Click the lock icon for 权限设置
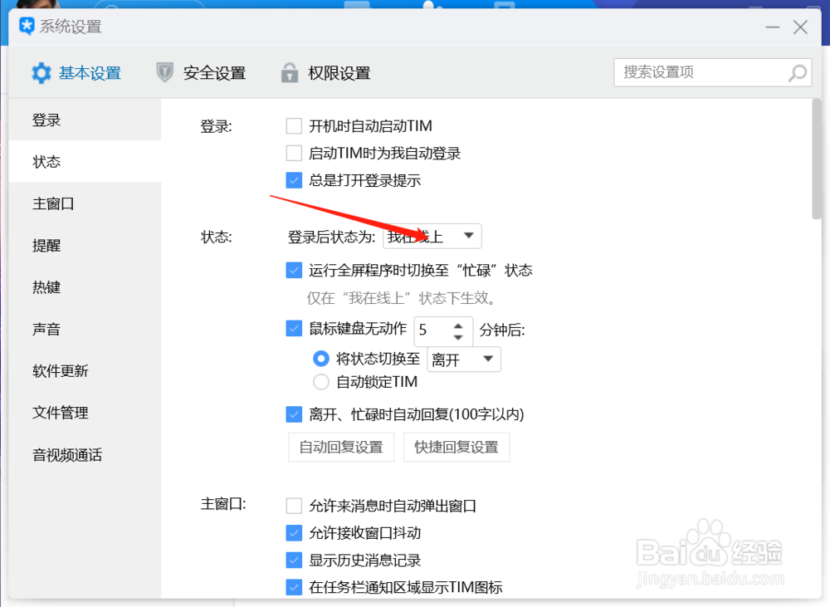This screenshot has width=830, height=607. tap(289, 72)
